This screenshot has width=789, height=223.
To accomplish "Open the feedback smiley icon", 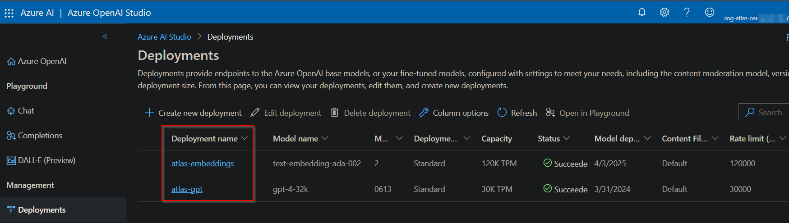I will tap(710, 12).
